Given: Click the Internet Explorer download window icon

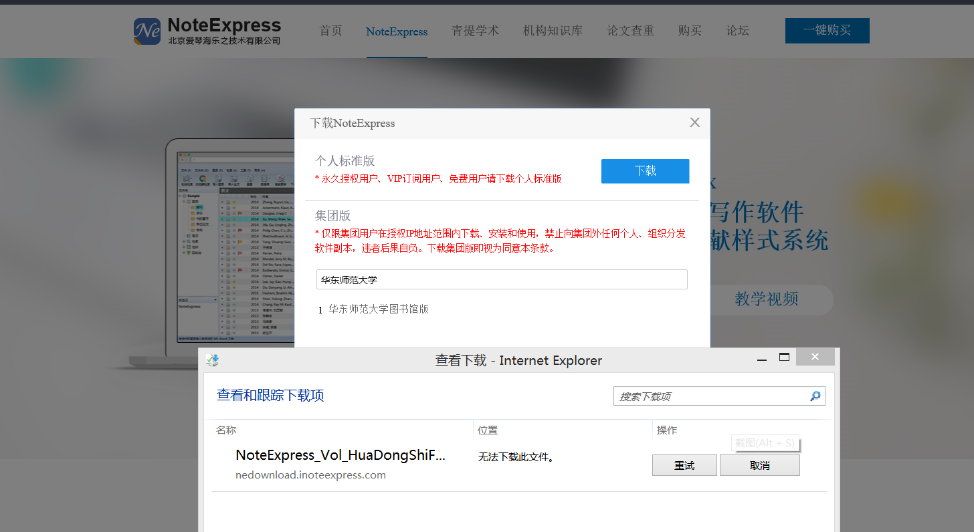Looking at the screenshot, I should tap(213, 360).
